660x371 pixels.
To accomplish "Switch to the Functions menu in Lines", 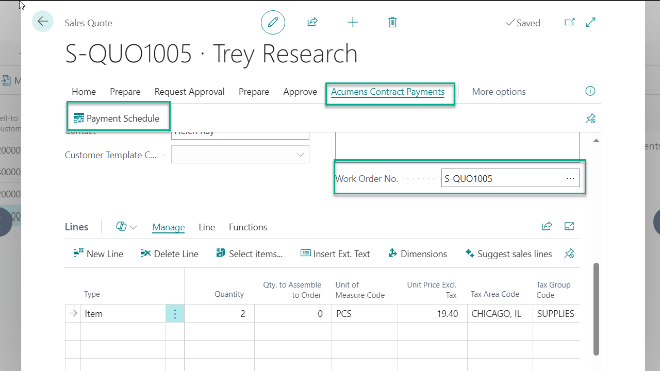I will tap(248, 227).
